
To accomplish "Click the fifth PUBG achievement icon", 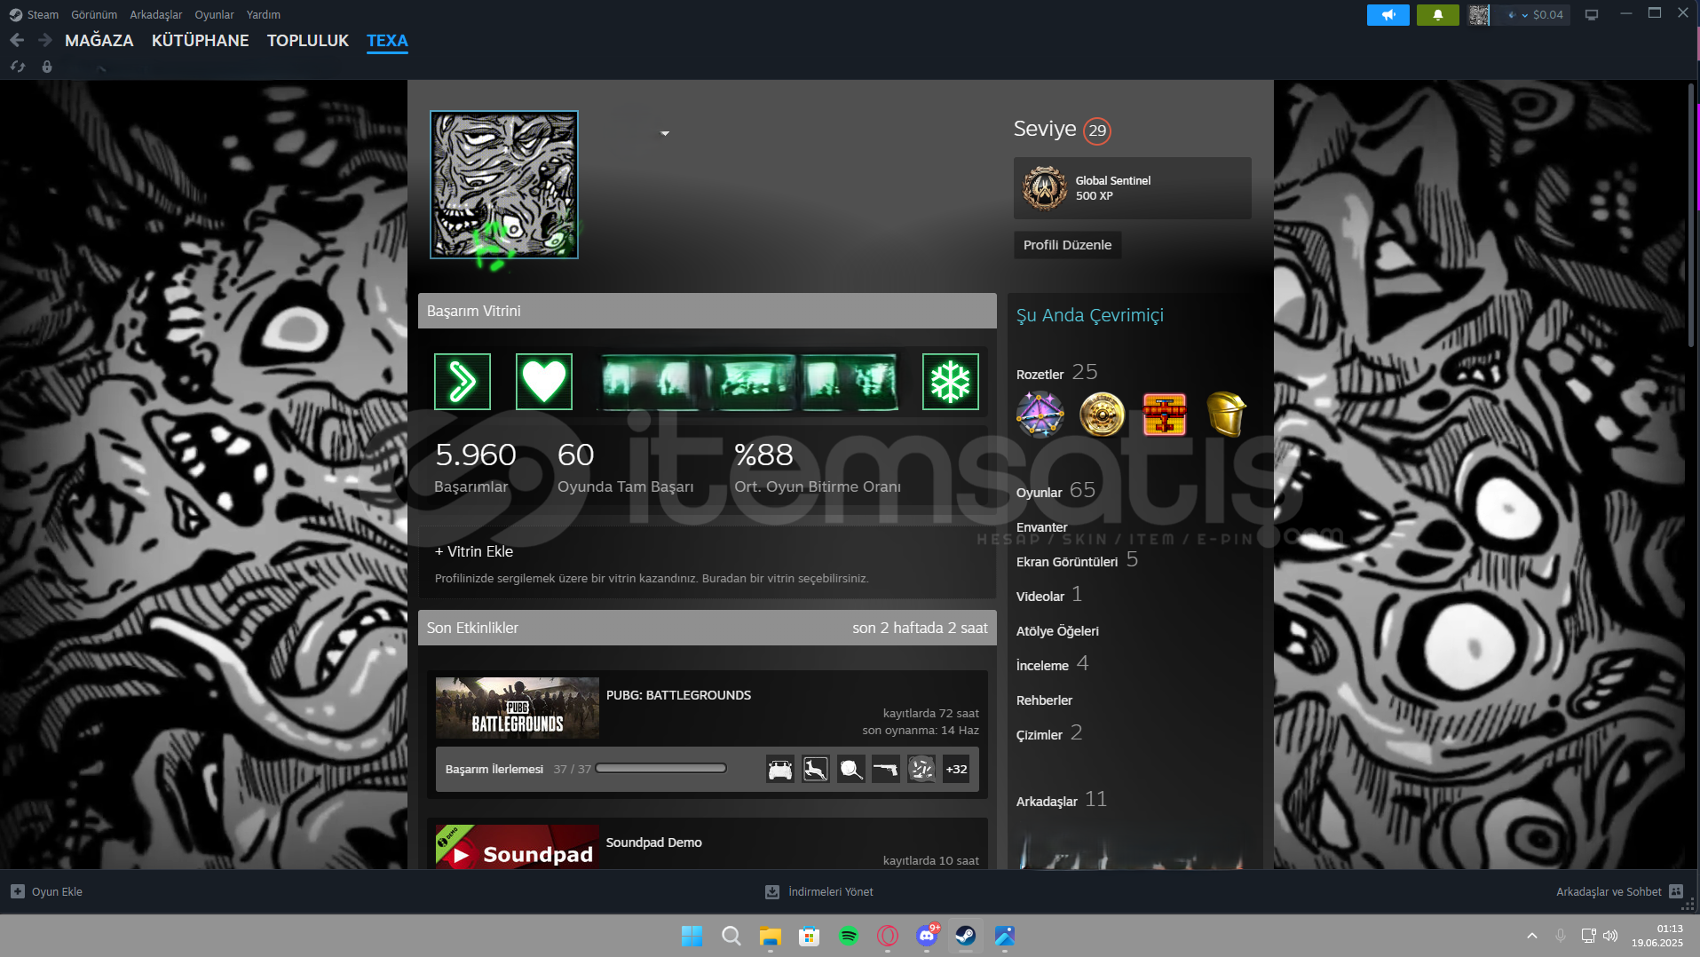I will click(x=921, y=769).
